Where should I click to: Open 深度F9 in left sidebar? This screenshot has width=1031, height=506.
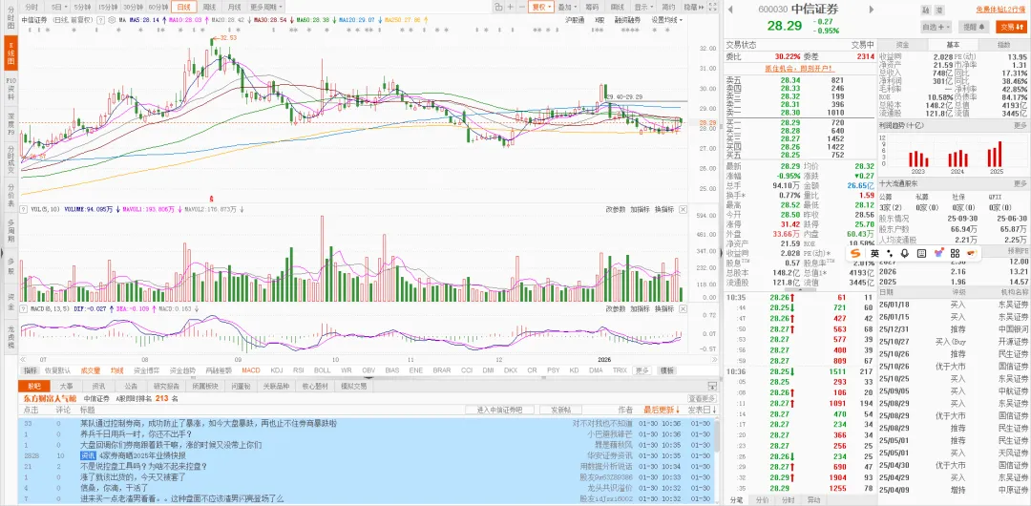10,124
